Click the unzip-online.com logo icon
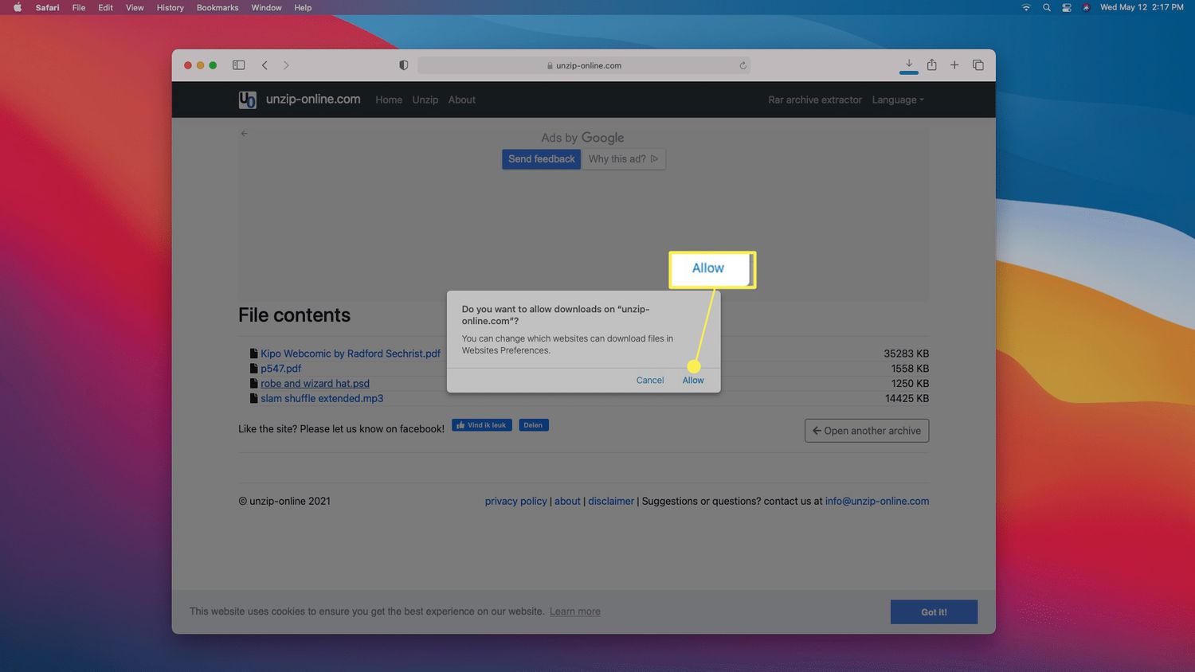 tap(247, 100)
